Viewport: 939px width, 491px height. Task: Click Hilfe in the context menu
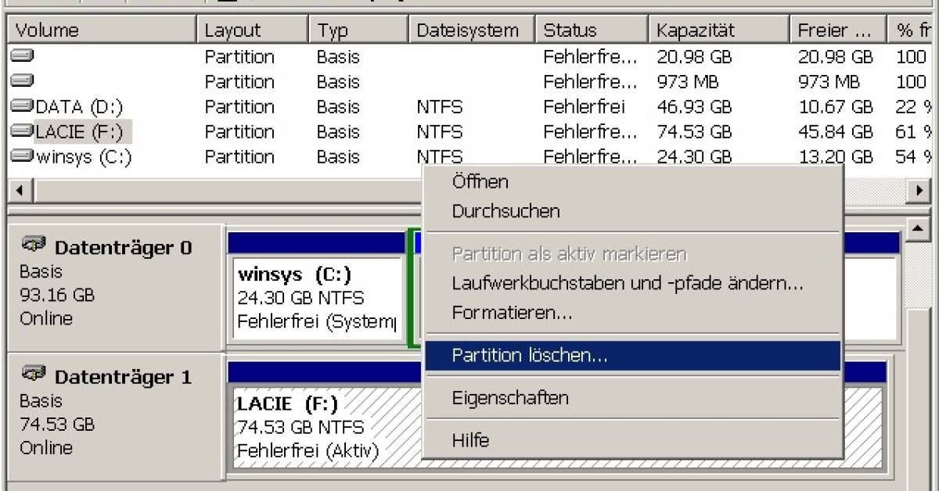point(470,440)
